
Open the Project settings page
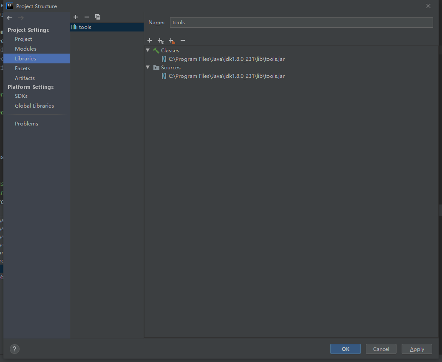point(23,39)
